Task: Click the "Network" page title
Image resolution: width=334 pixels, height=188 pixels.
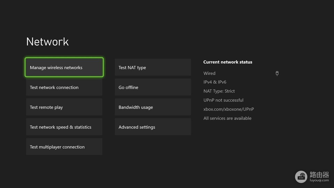Action: (47, 42)
